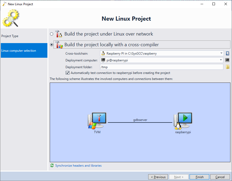Image resolution: width=232 pixels, height=181 pixels.
Task: Click the Finish button
Action: (x=199, y=177)
